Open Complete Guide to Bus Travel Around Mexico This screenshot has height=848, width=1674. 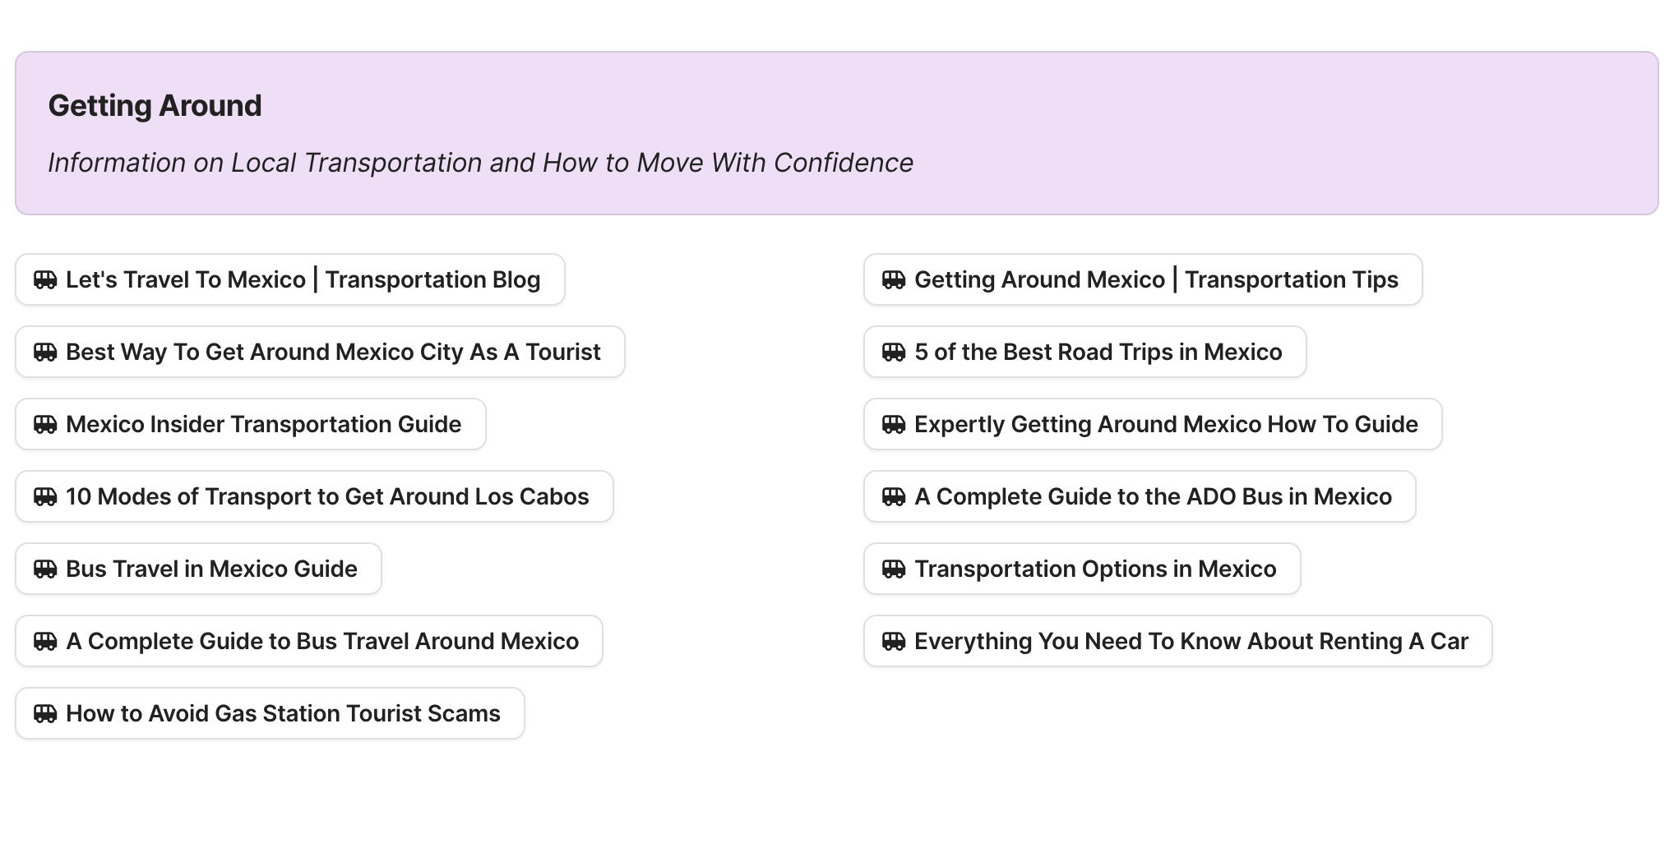point(322,642)
